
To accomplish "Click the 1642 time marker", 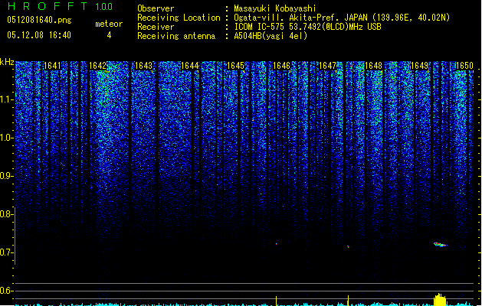I will tap(98, 66).
